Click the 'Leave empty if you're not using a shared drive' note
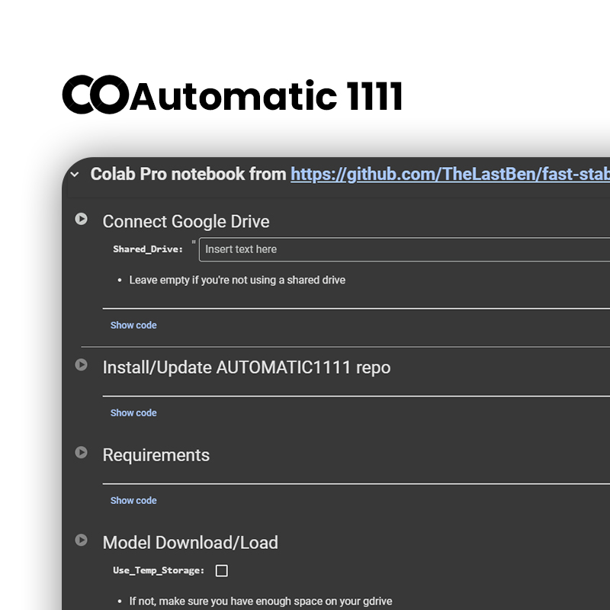The width and height of the screenshot is (610, 610). (x=237, y=280)
